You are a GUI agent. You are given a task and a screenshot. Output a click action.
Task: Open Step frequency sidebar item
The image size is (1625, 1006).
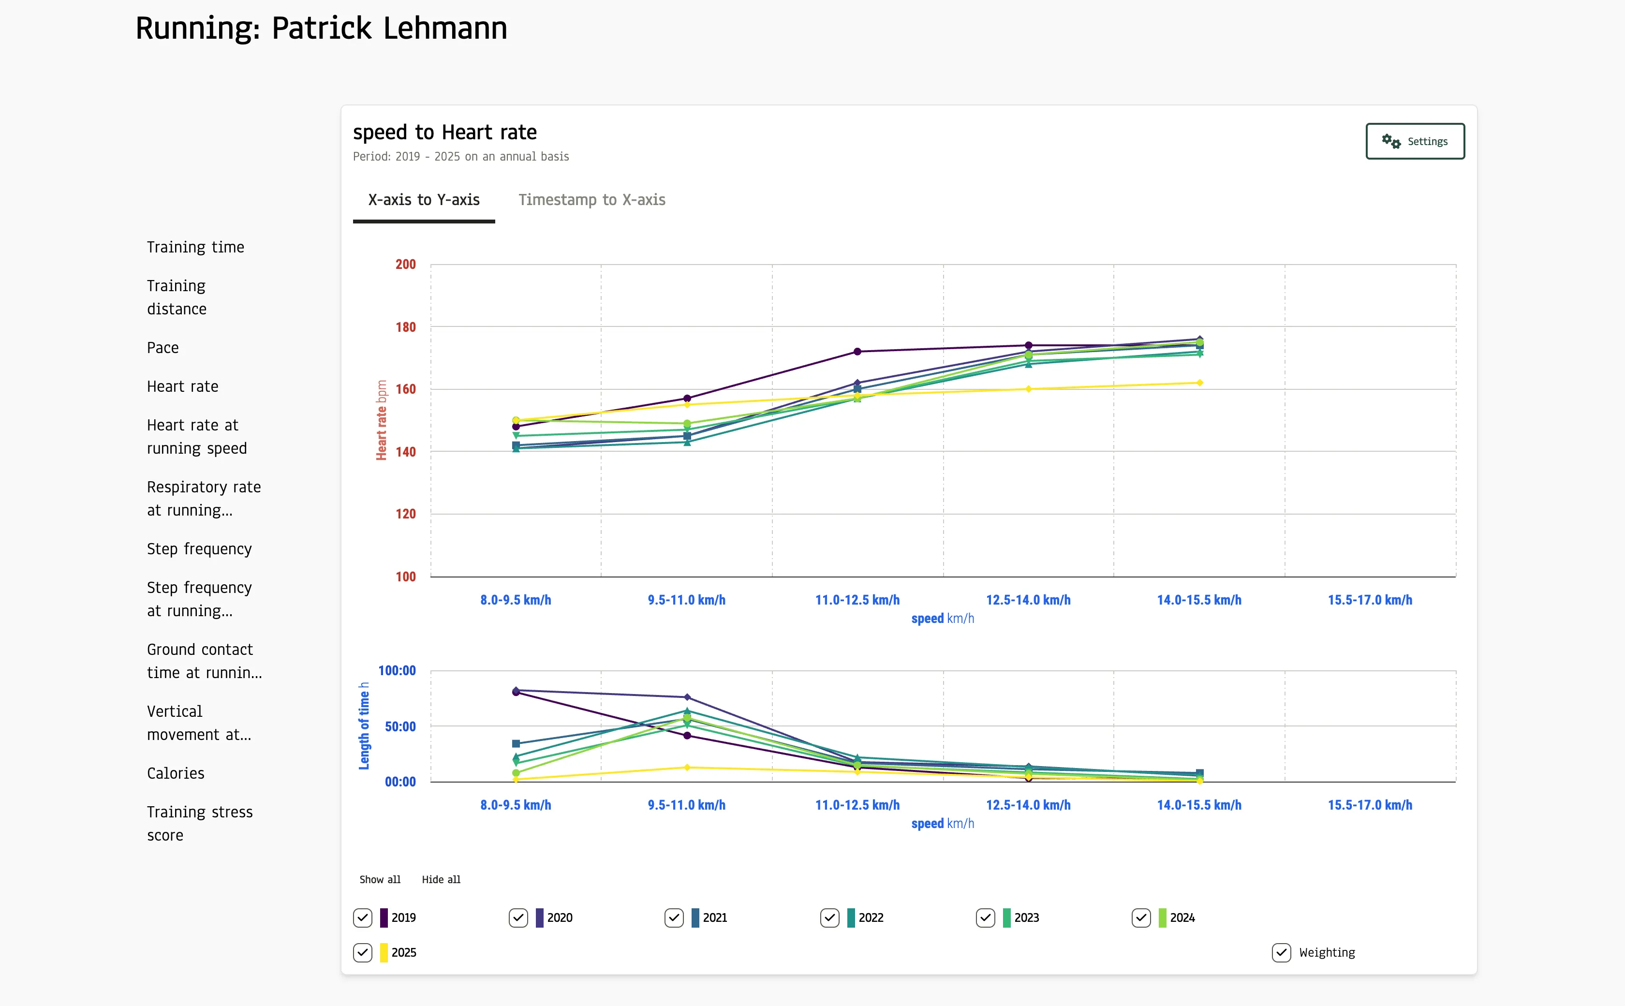(x=200, y=549)
